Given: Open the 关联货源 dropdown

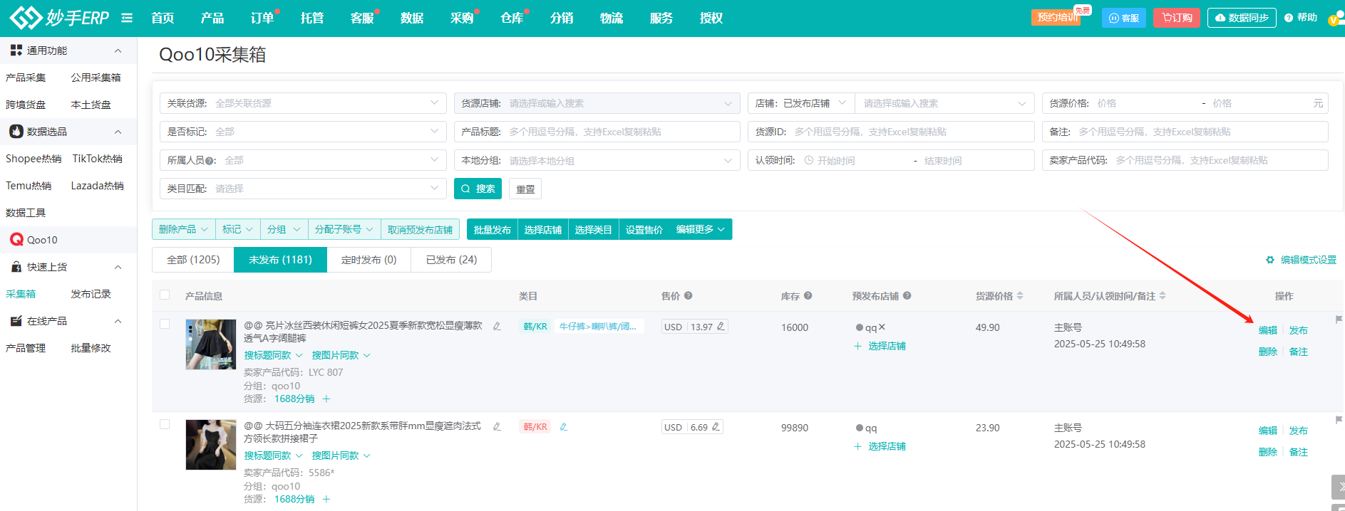Looking at the screenshot, I should click(303, 103).
